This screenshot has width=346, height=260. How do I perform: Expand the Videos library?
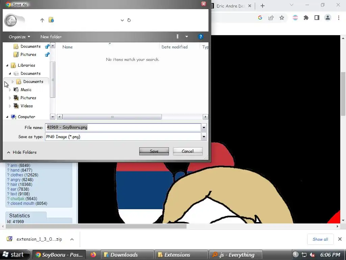[x=10, y=106]
